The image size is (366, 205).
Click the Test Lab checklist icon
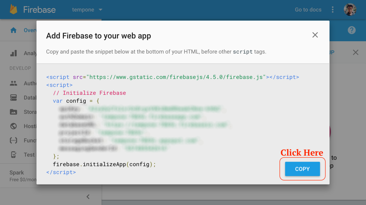pos(13,155)
